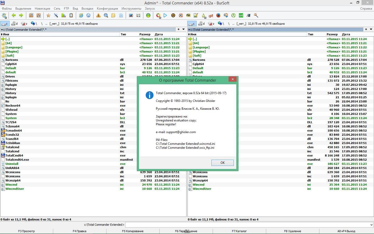Expand the command line history dropdown
Viewport: 374px width, 234px height.
pyautogui.click(x=371, y=225)
